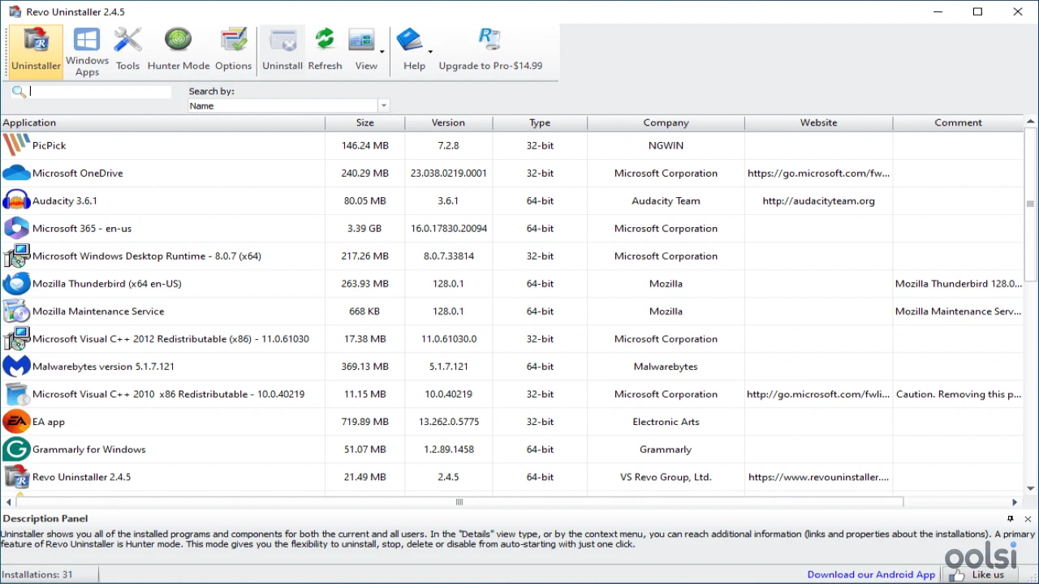The height and width of the screenshot is (584, 1039).
Task: Click the horizontal scrollbar thumb
Action: [459, 502]
